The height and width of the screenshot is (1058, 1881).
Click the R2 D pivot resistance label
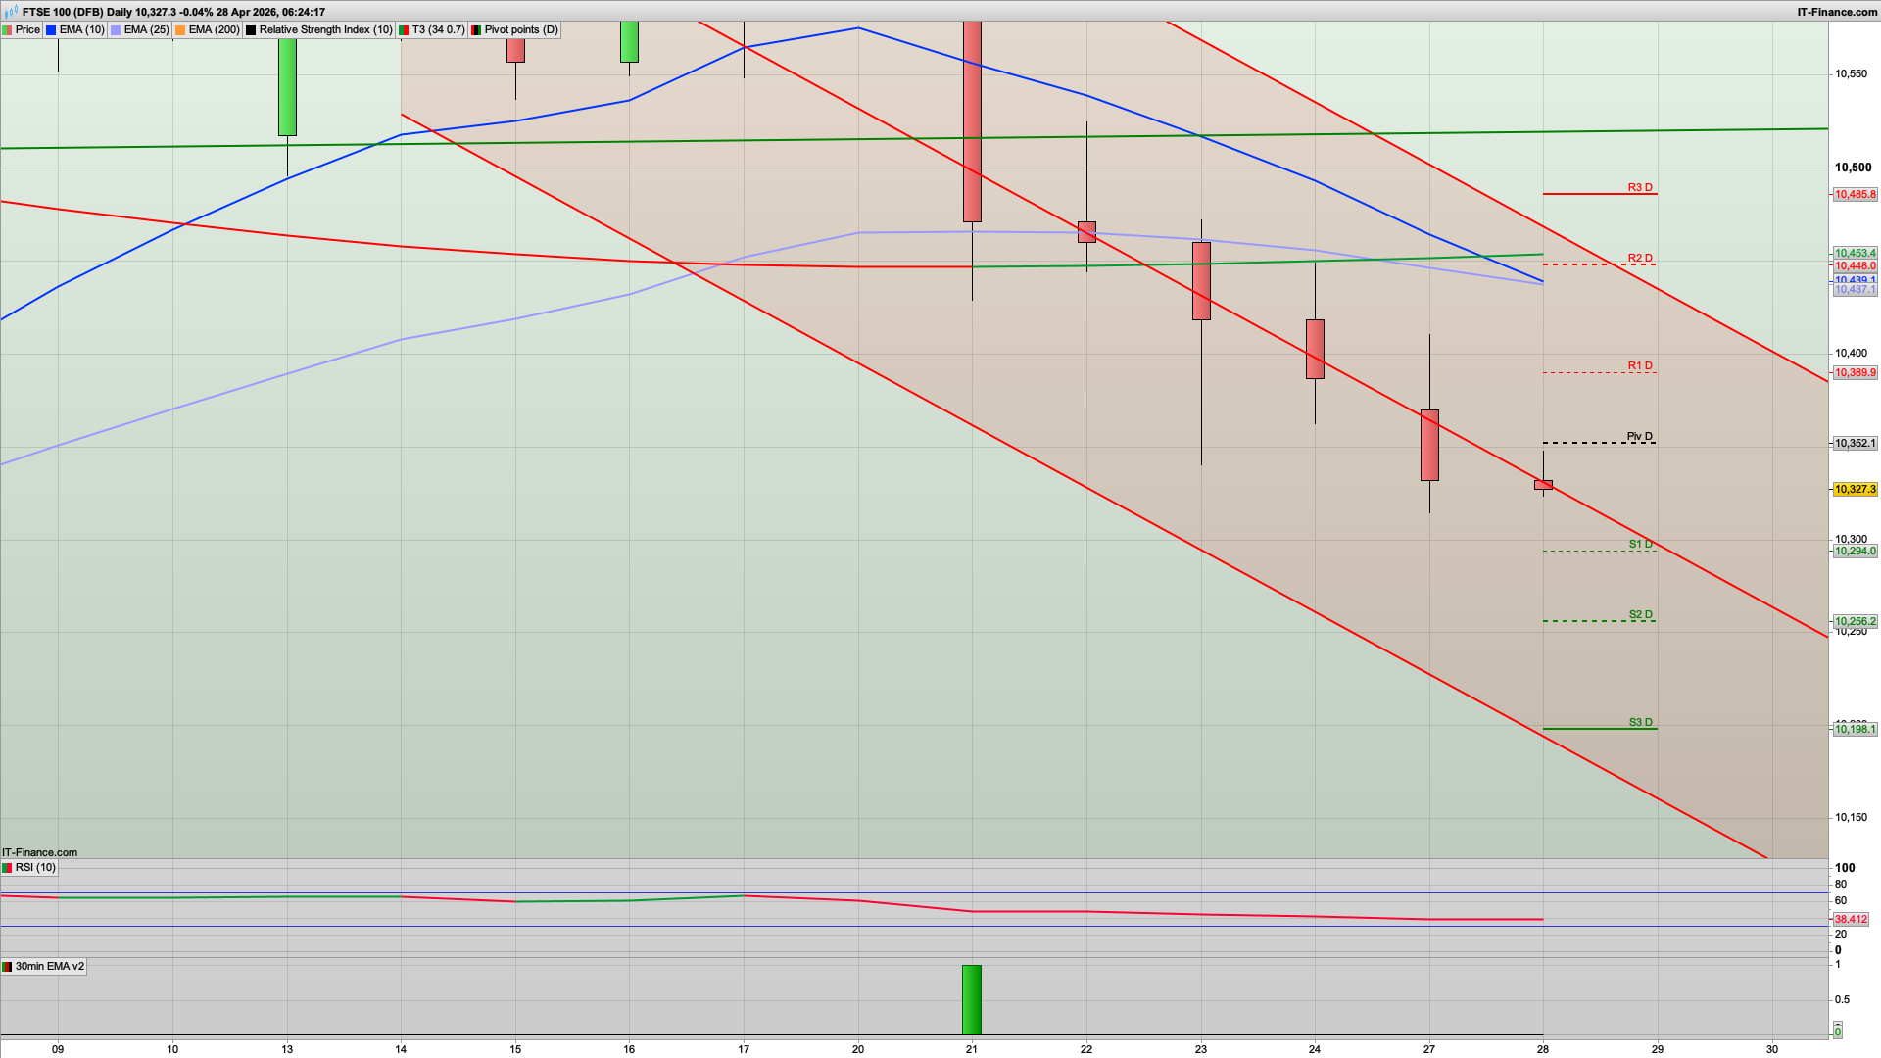click(x=1639, y=260)
